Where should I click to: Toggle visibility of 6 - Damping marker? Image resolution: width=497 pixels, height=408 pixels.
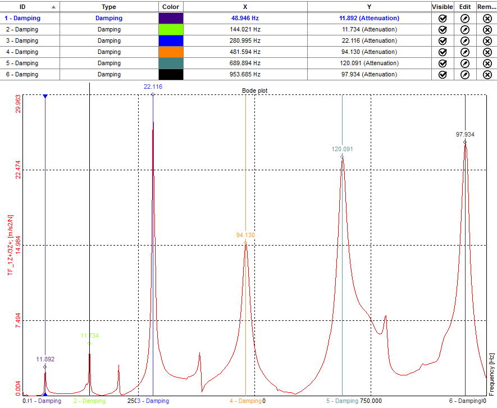443,75
